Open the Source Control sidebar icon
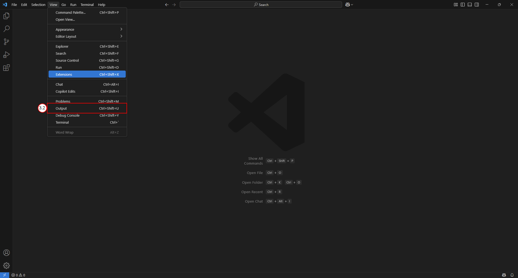Viewport: 518px width, 278px height. click(x=6, y=42)
